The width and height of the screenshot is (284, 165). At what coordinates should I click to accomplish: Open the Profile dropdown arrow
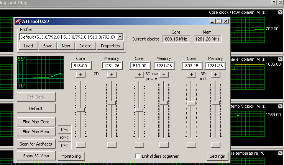(120, 37)
